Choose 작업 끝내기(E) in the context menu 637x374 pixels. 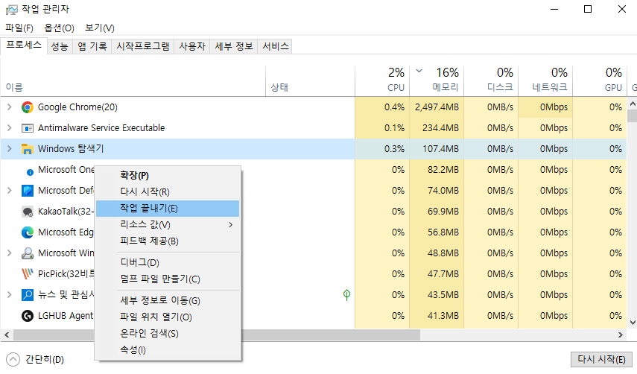pos(168,209)
